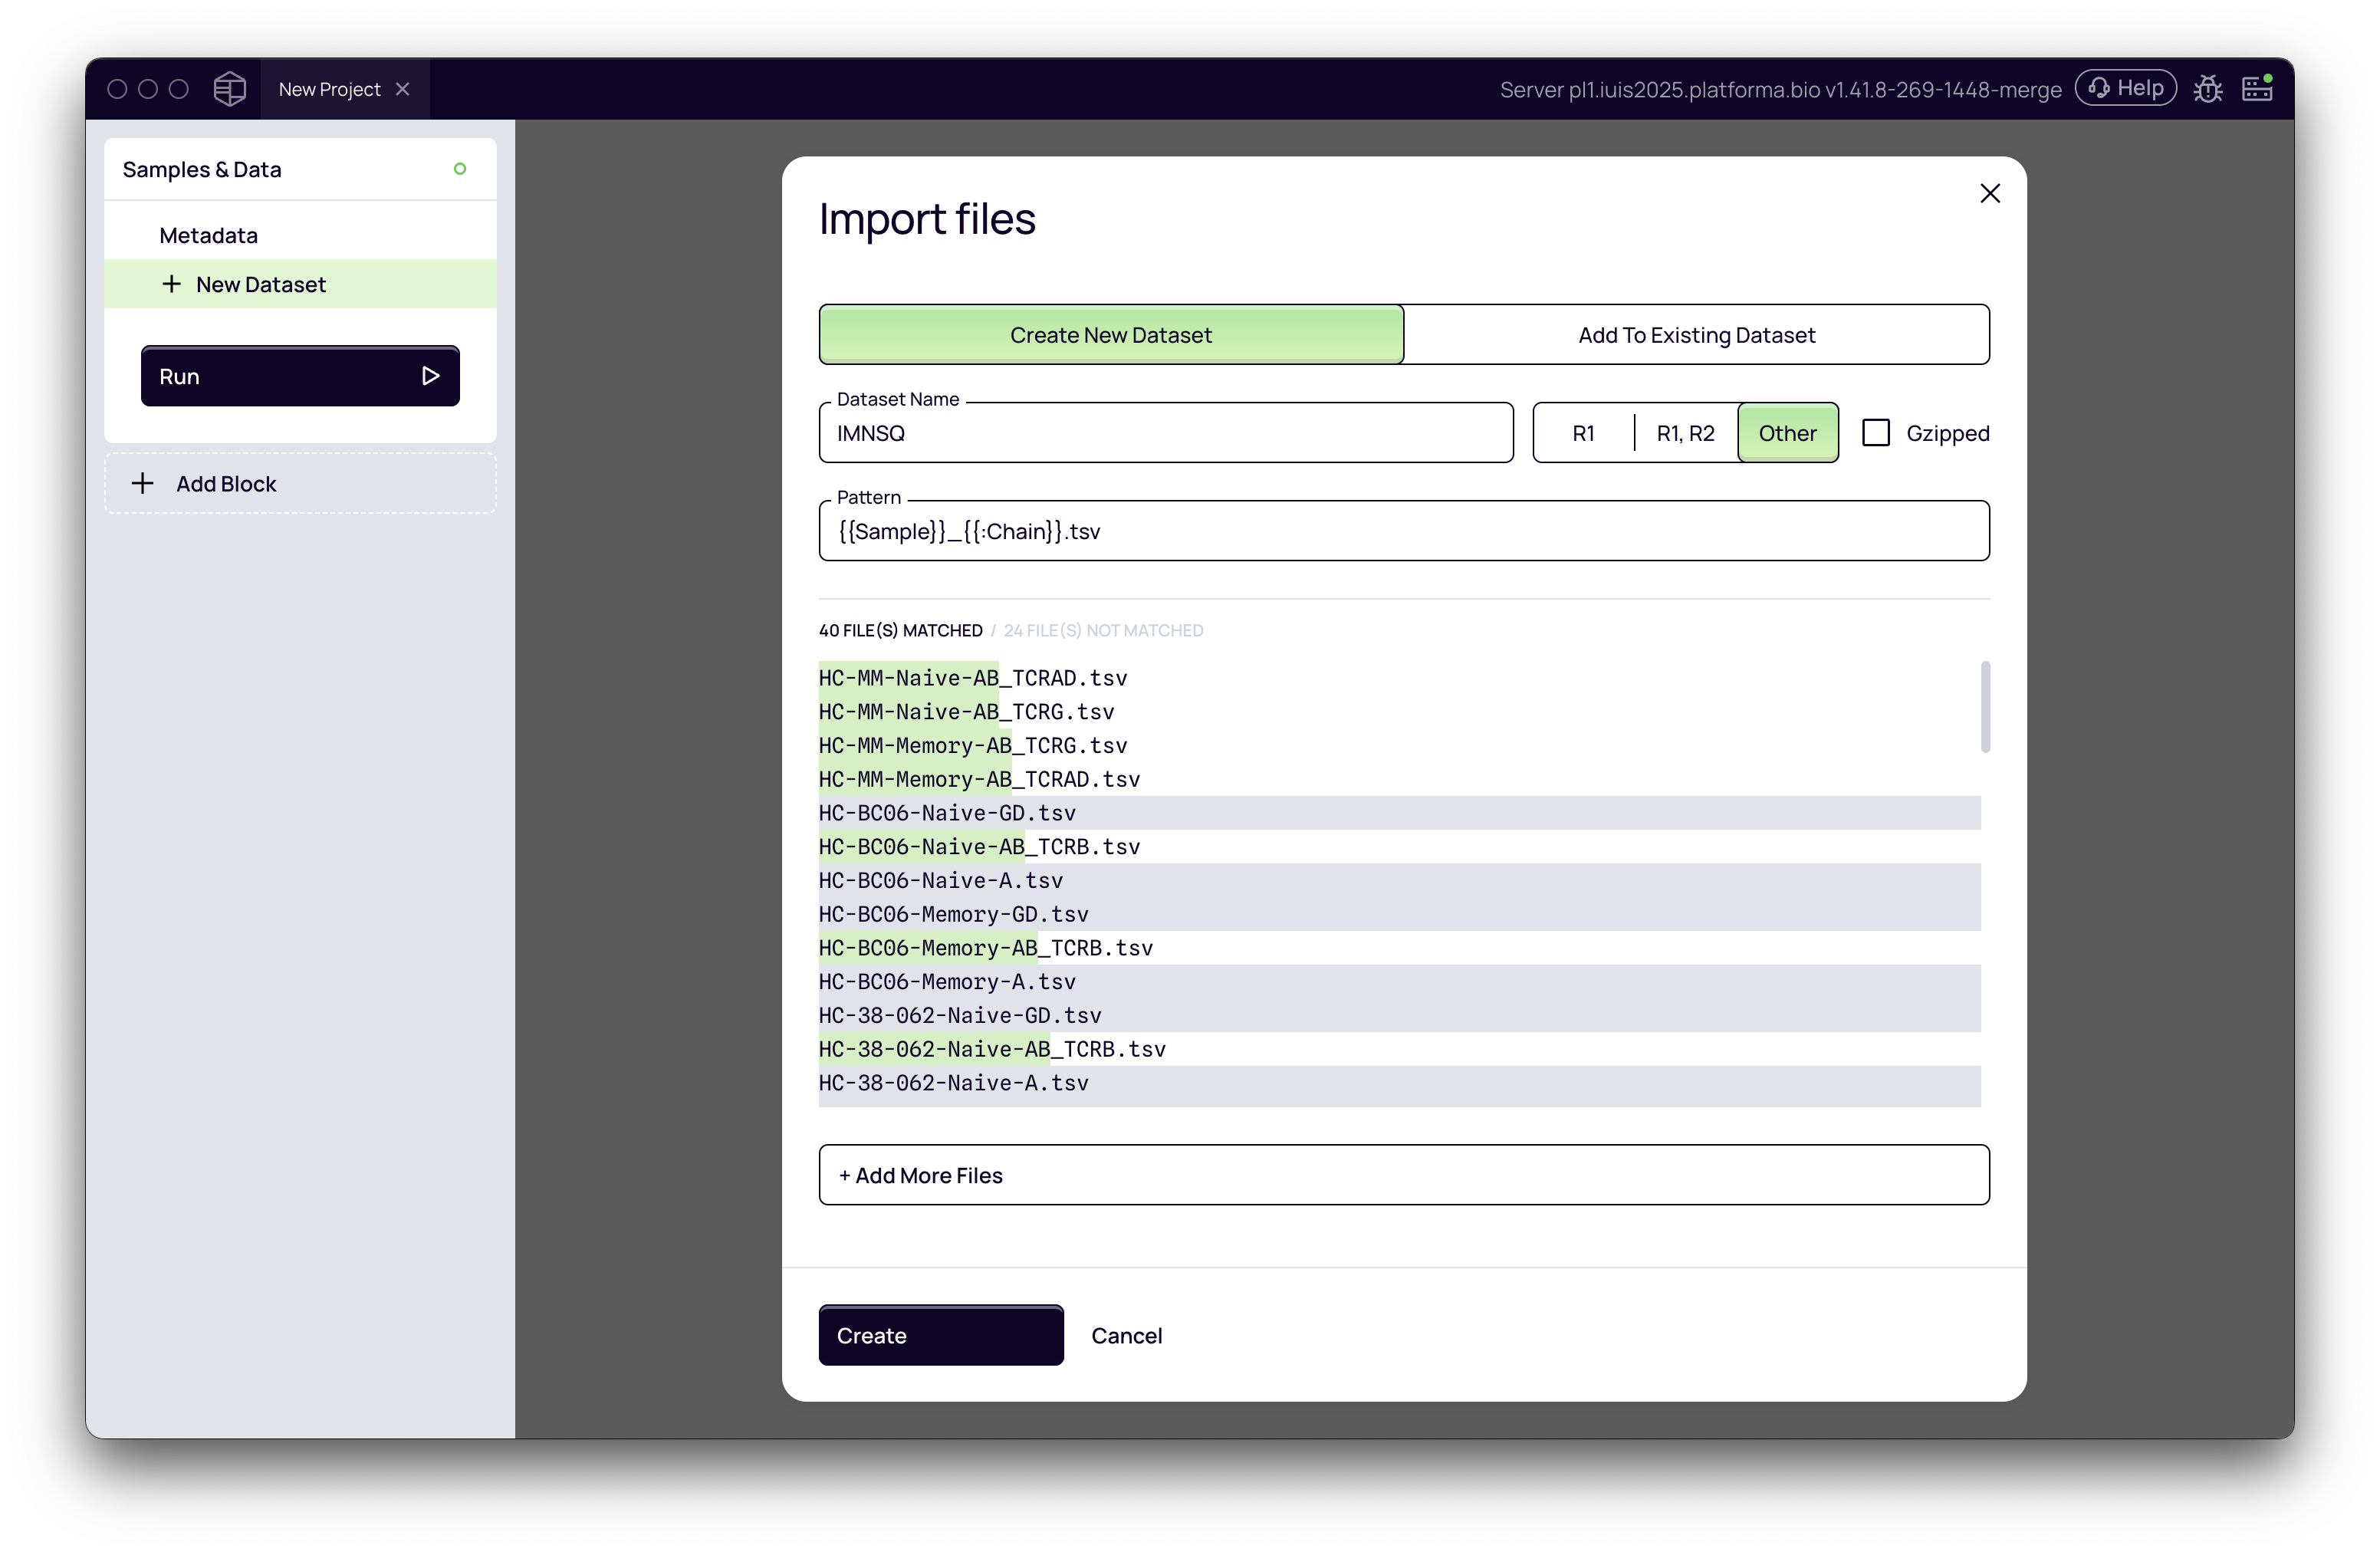Click the Samples & Data status circle

pyautogui.click(x=460, y=169)
